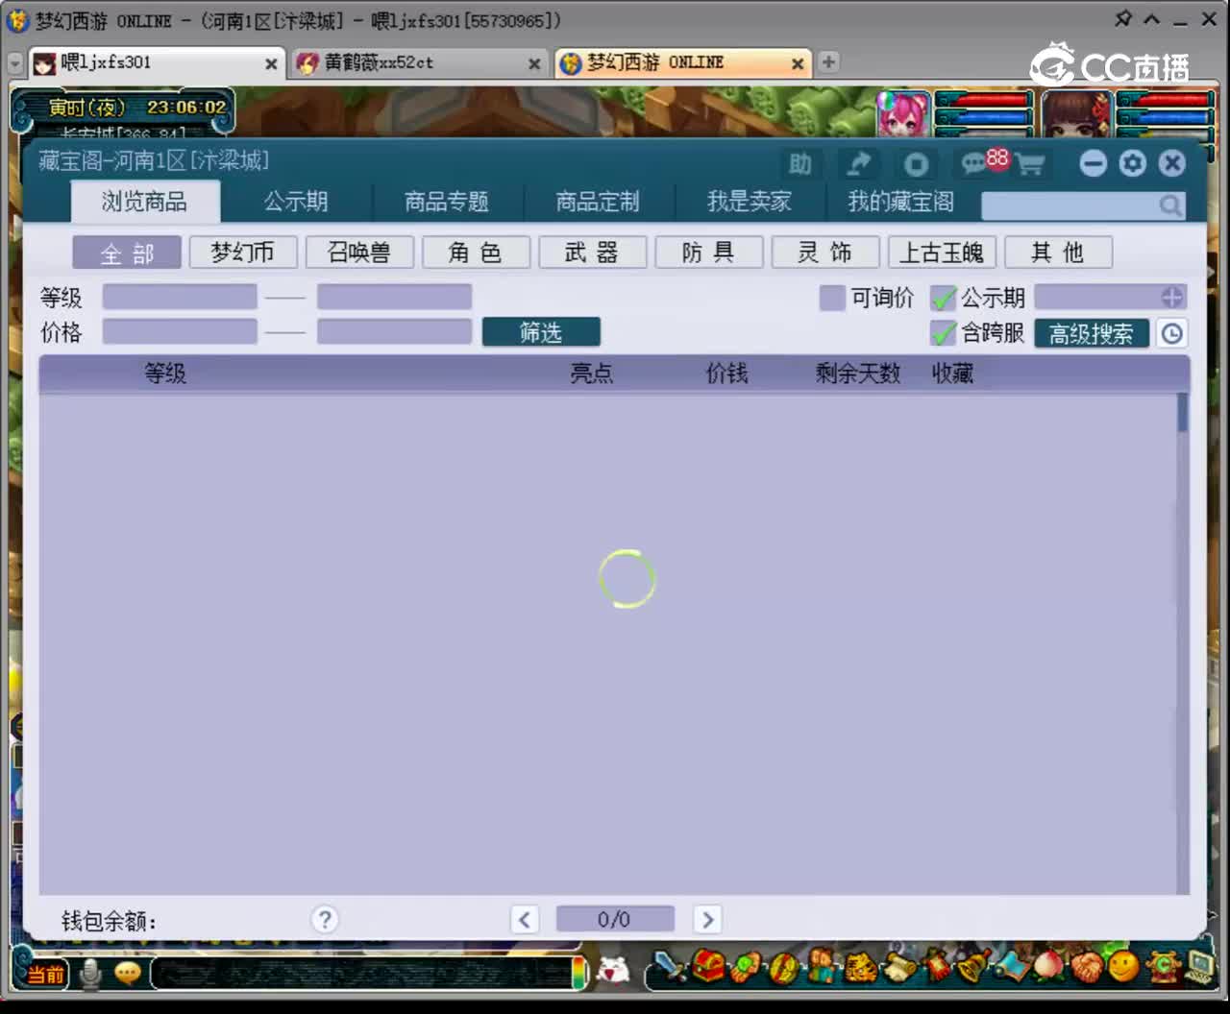This screenshot has width=1230, height=1014.
Task: Open the 助 helper icon in the header
Action: click(799, 164)
